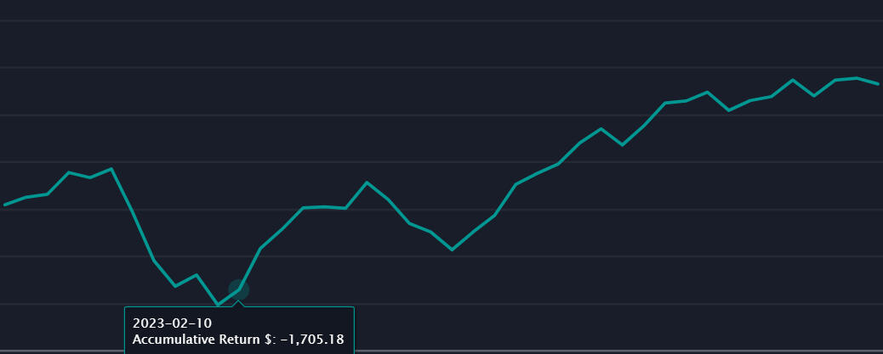Click the rally peak right before a brief dip
Viewport: 883px width, 354px height.
601,129
